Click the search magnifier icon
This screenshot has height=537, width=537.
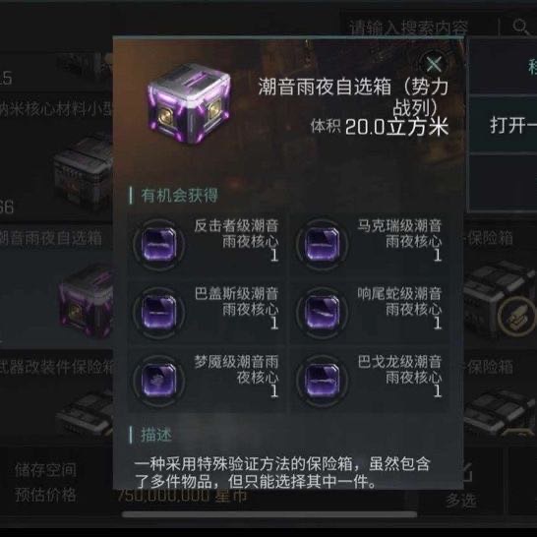coord(521,27)
